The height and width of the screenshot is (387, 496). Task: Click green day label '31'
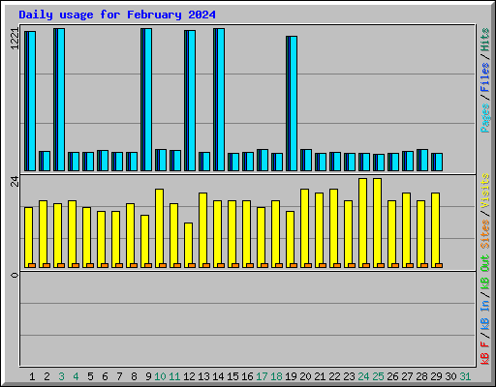[465, 376]
